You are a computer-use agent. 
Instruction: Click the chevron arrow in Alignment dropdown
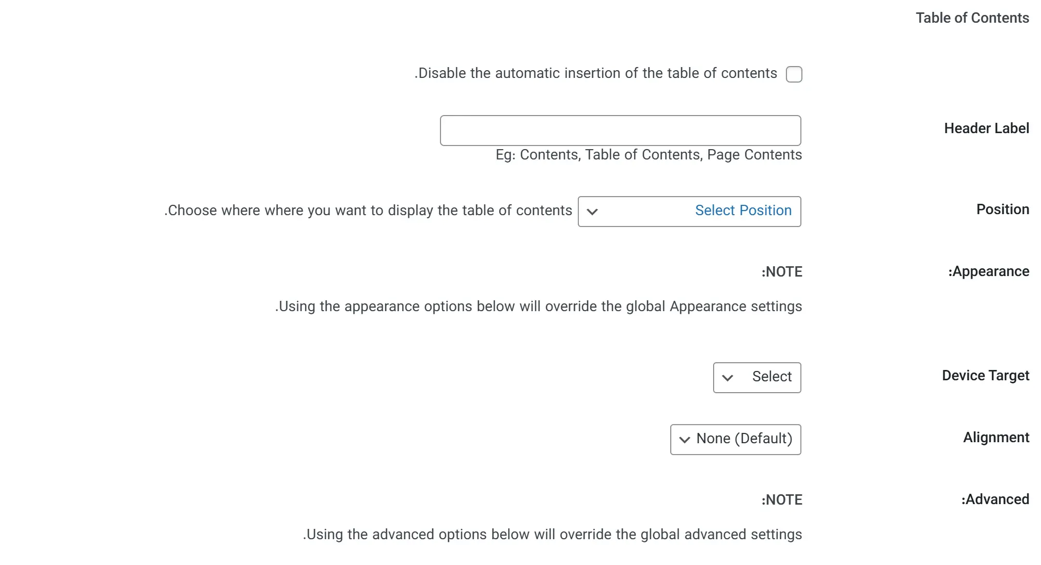pos(684,440)
